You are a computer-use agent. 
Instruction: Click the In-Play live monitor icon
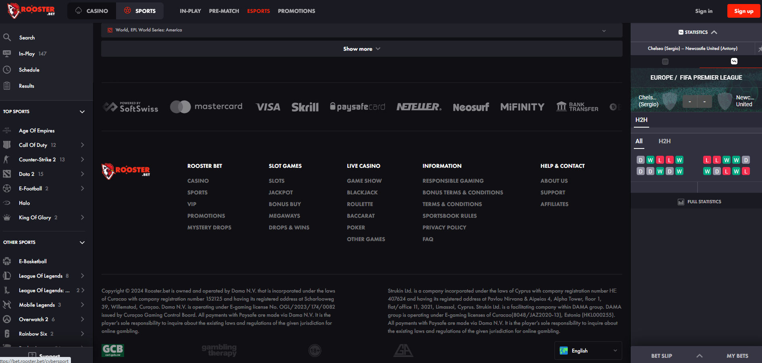7,54
